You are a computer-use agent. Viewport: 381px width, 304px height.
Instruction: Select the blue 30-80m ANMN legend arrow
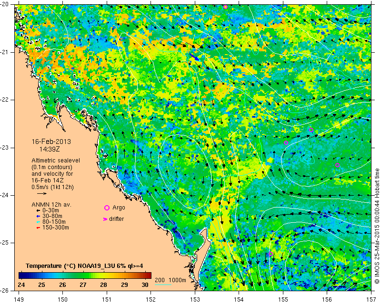pyautogui.click(x=38, y=216)
